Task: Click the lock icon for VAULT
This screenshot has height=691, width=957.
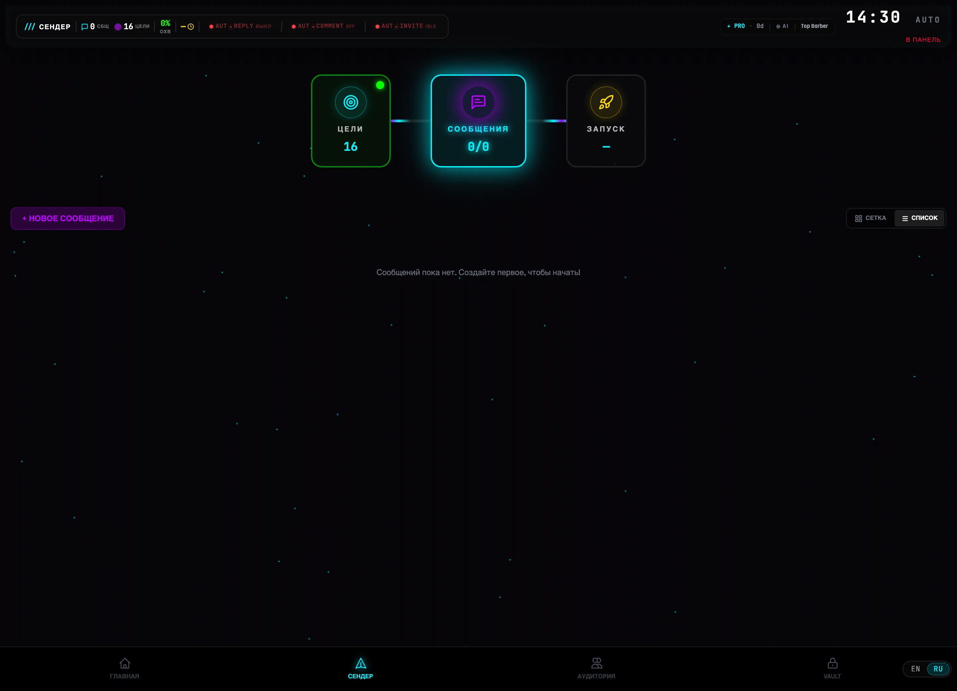Action: pos(832,663)
